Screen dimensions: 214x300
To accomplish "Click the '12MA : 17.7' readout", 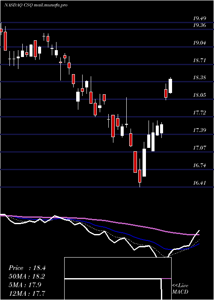I will pyautogui.click(x=27, y=293).
